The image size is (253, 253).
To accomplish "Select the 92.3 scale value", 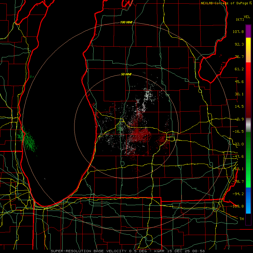I will coord(239,44).
